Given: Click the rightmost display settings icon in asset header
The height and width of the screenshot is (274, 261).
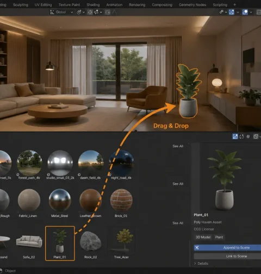Looking at the screenshot, I should 256,136.
